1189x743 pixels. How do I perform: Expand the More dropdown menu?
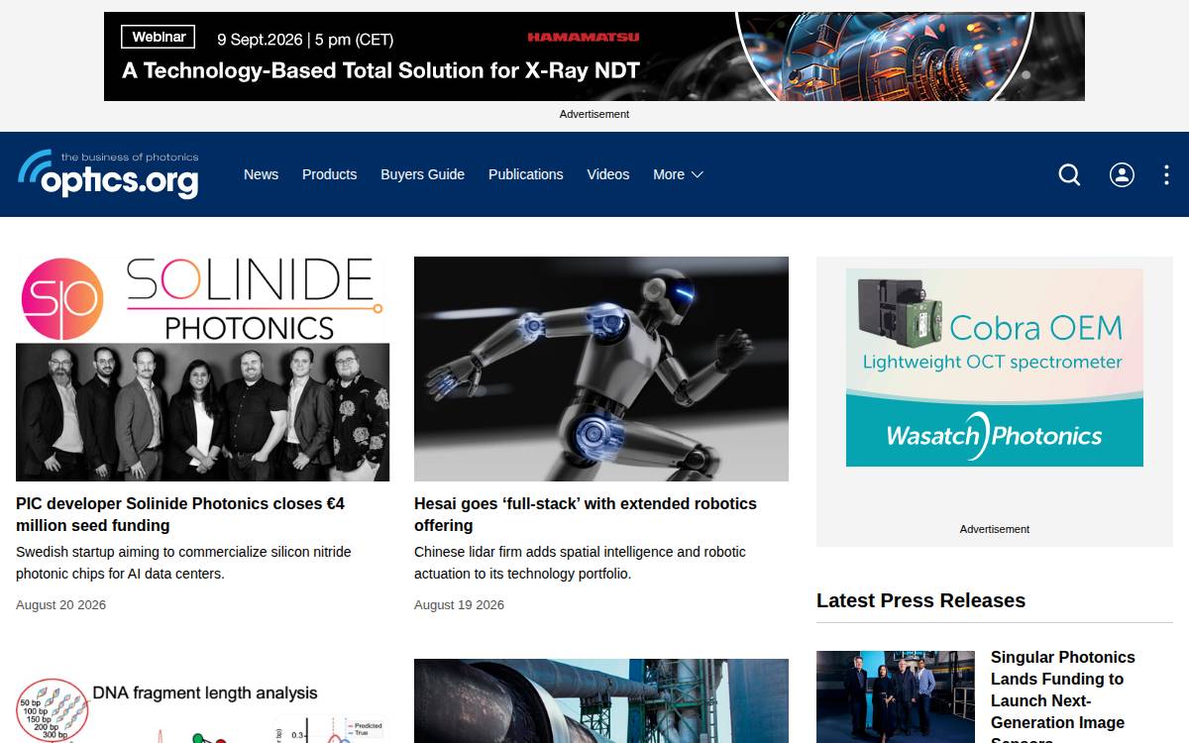point(678,174)
